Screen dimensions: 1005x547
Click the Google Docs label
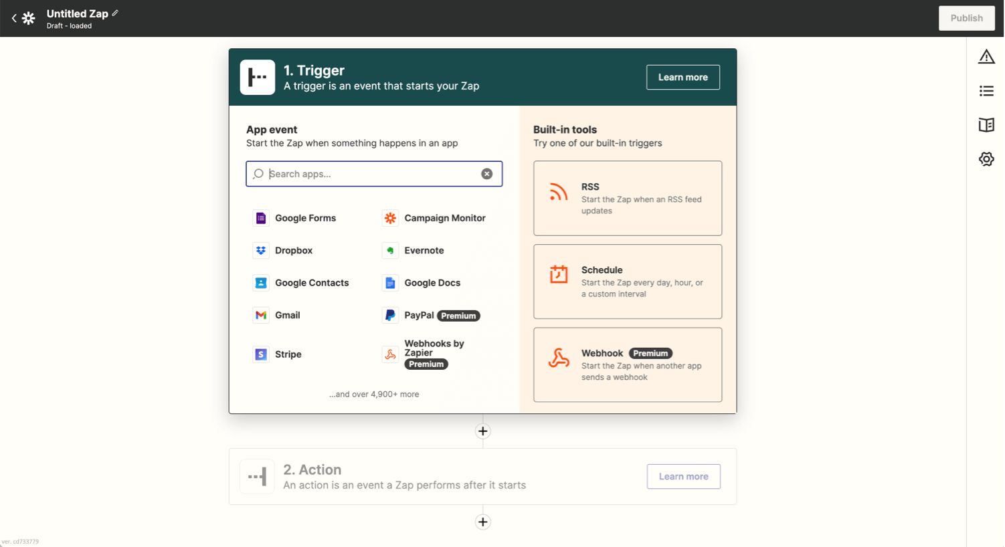point(432,283)
